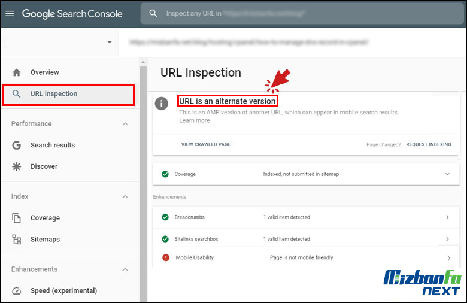Click the Coverage pages icon in sidebar

coord(16,218)
